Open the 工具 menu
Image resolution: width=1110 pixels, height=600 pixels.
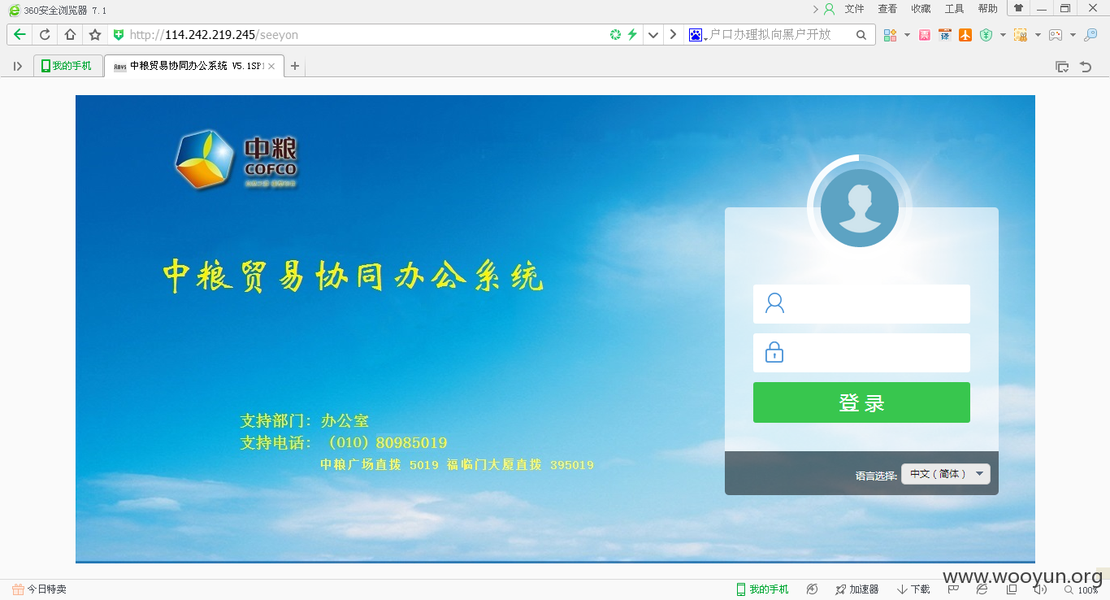click(x=954, y=9)
